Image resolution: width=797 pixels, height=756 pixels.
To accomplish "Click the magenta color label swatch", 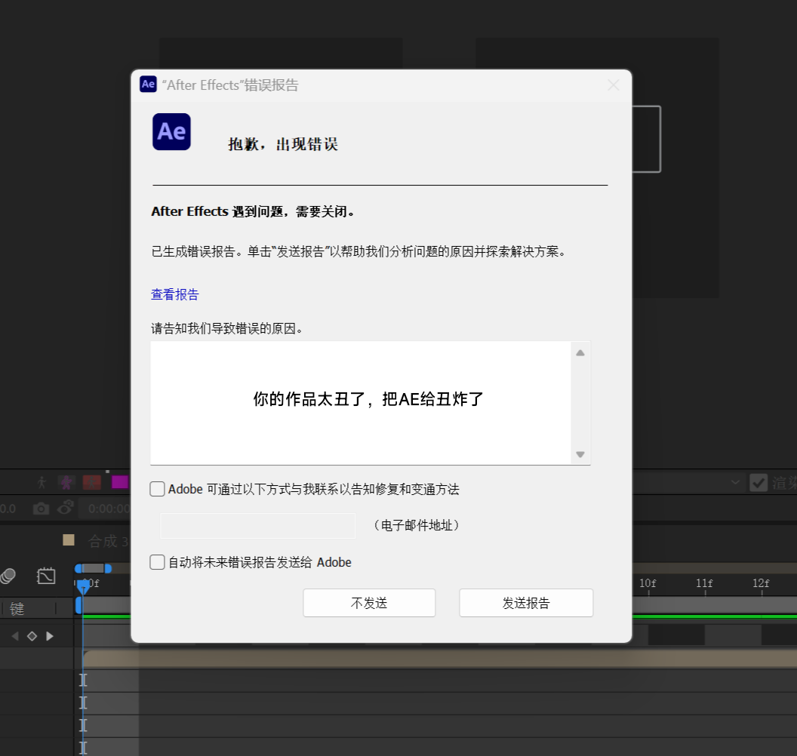I will [x=120, y=481].
